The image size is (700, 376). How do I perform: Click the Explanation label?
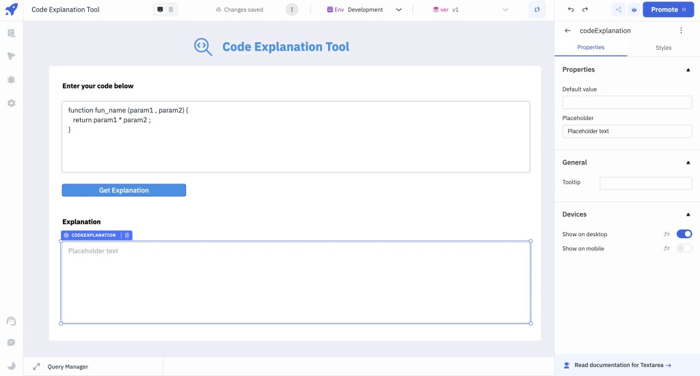click(x=81, y=222)
